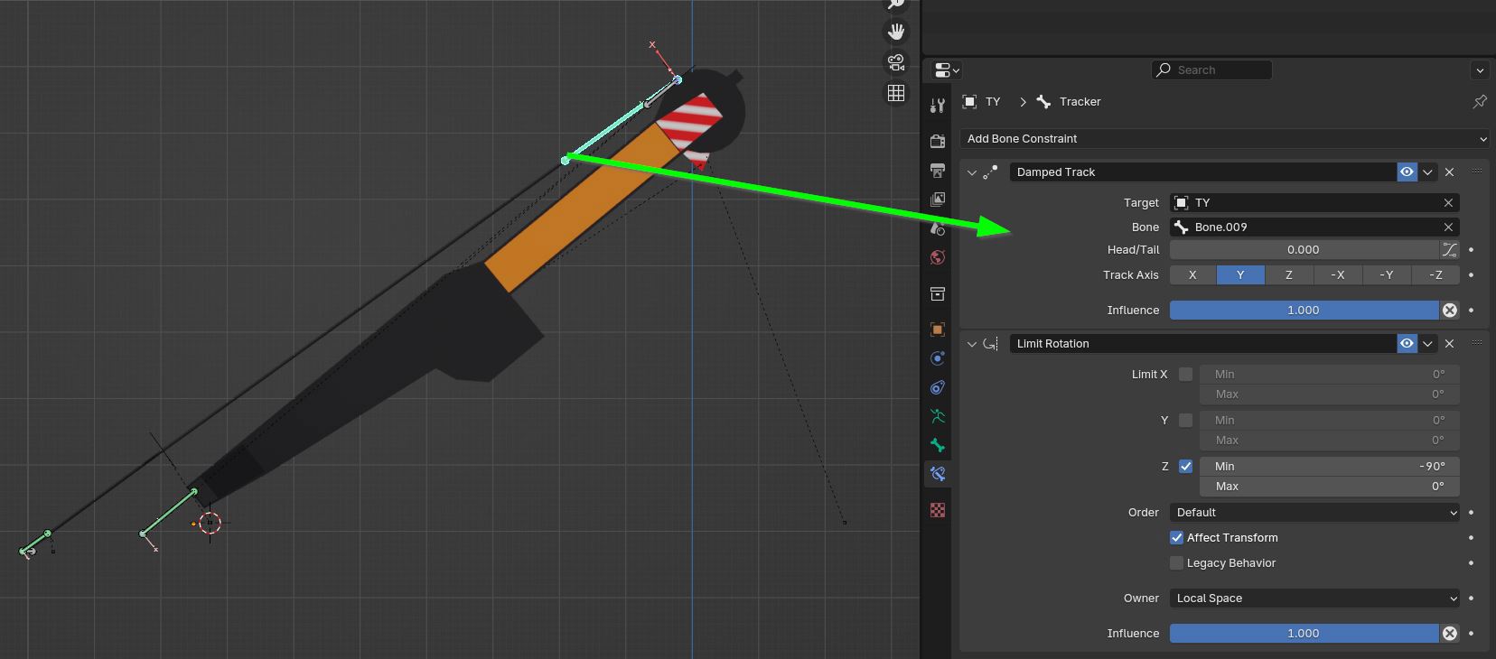Viewport: 1496px width, 659px height.
Task: Open the Physics properties tab
Action: (938, 358)
